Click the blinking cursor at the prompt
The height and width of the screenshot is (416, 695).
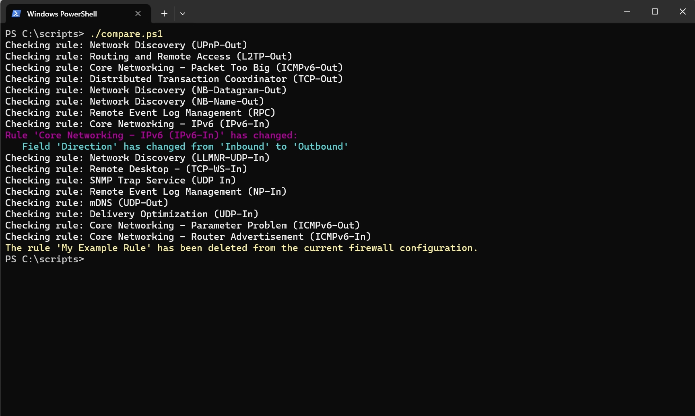tap(90, 259)
